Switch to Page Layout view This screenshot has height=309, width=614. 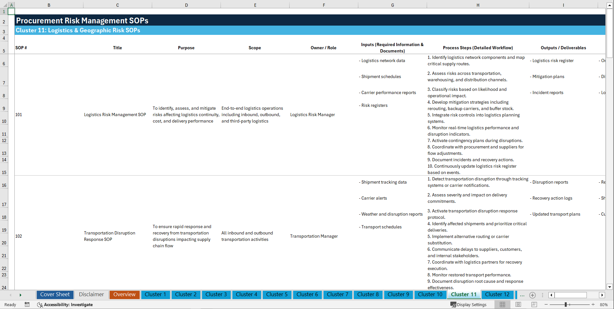point(518,305)
